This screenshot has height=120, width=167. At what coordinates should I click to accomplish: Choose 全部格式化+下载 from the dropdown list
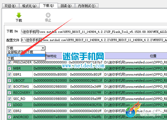26,52
